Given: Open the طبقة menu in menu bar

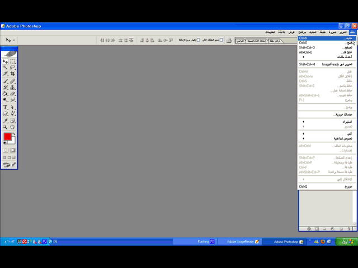Looking at the screenshot, I should click(x=322, y=32).
